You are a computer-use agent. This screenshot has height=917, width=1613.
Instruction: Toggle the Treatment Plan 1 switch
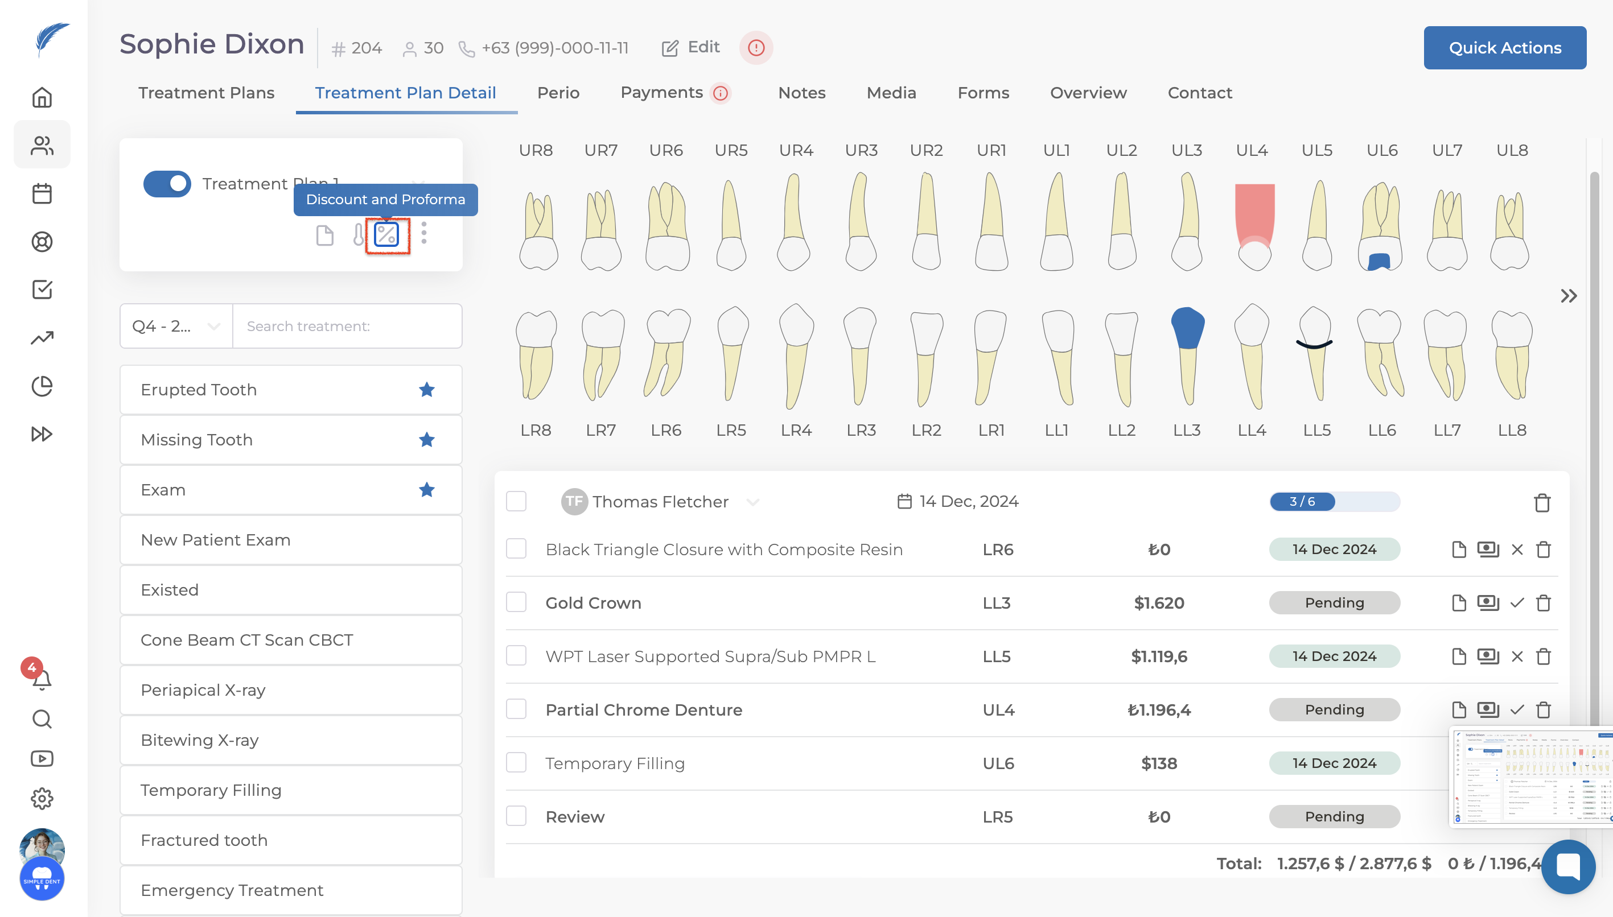167,184
